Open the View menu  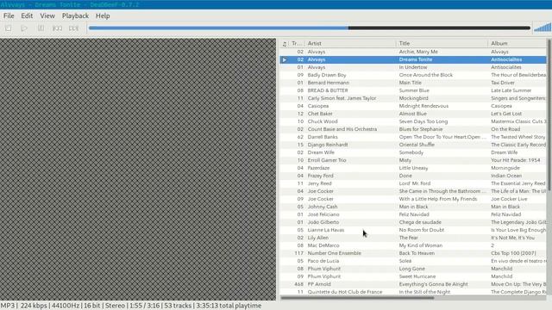point(47,15)
